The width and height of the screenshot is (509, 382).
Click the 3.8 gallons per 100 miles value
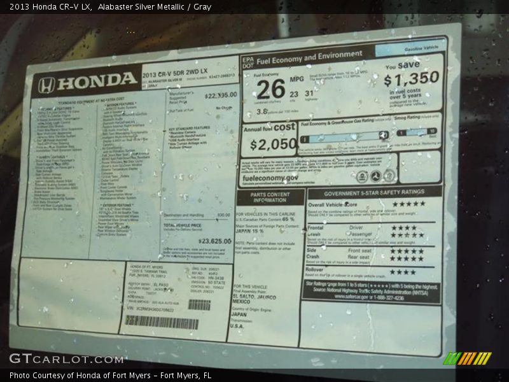tap(261, 112)
